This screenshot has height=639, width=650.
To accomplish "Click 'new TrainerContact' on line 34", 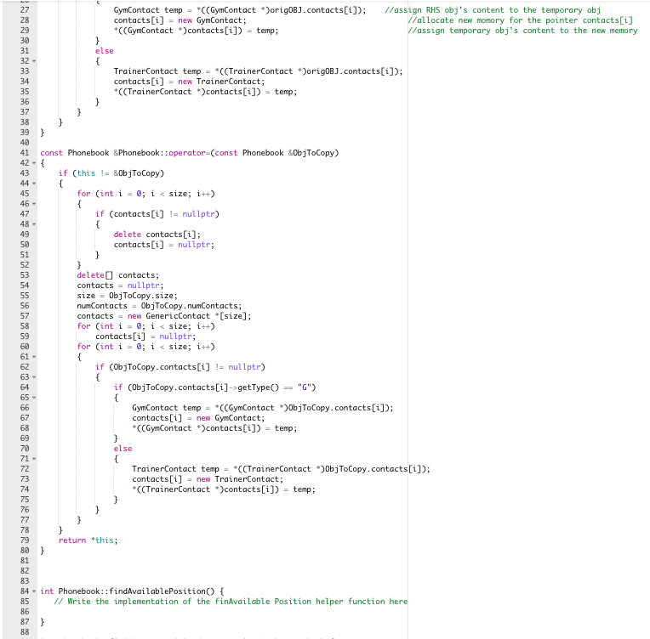I will point(220,82).
